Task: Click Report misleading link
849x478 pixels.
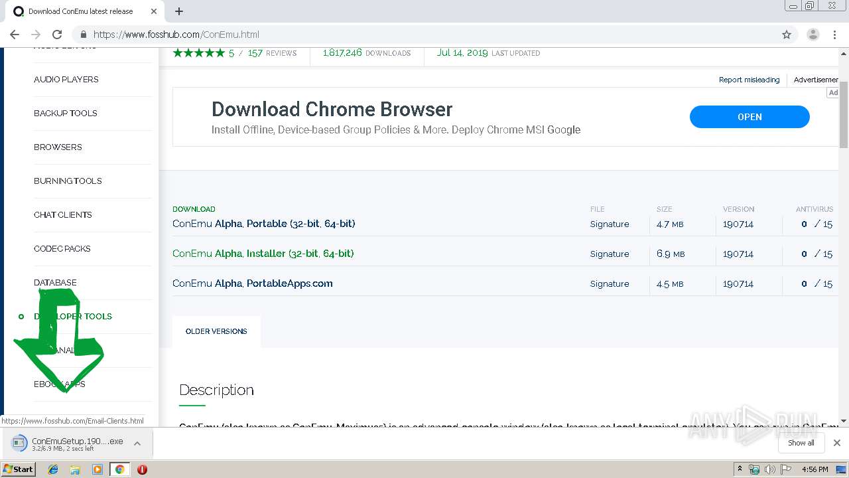Action: coord(749,80)
